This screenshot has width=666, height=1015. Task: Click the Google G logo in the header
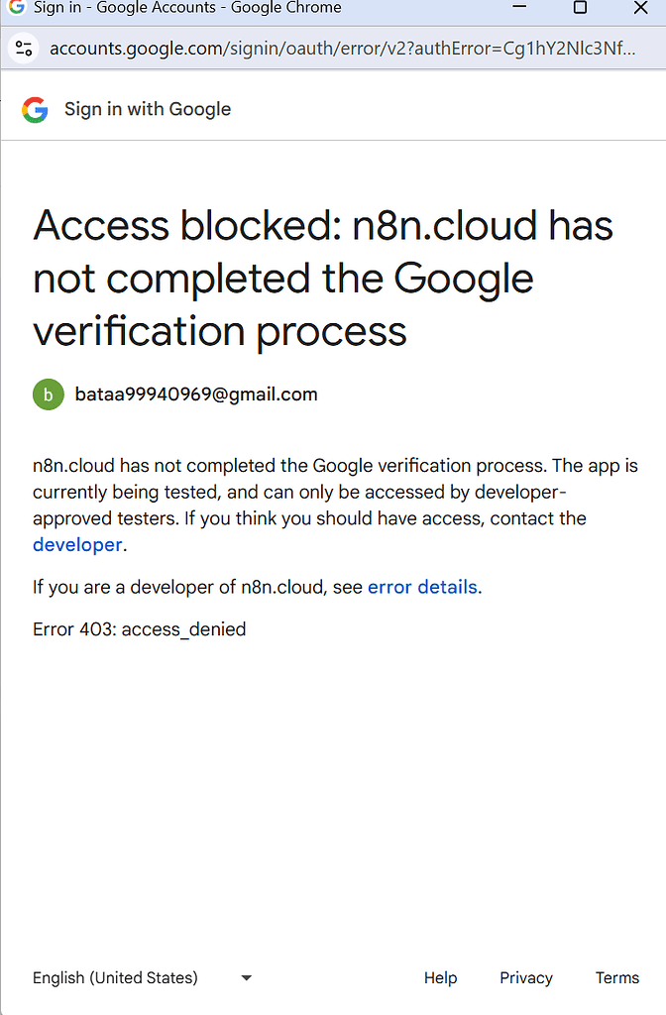click(x=35, y=109)
